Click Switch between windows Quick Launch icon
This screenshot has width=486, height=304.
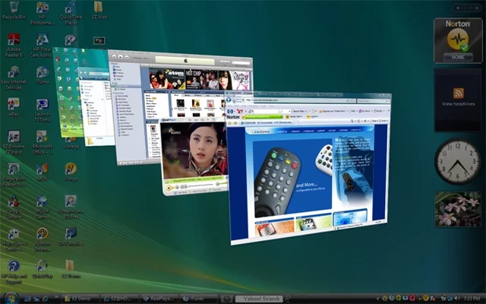tap(36, 299)
